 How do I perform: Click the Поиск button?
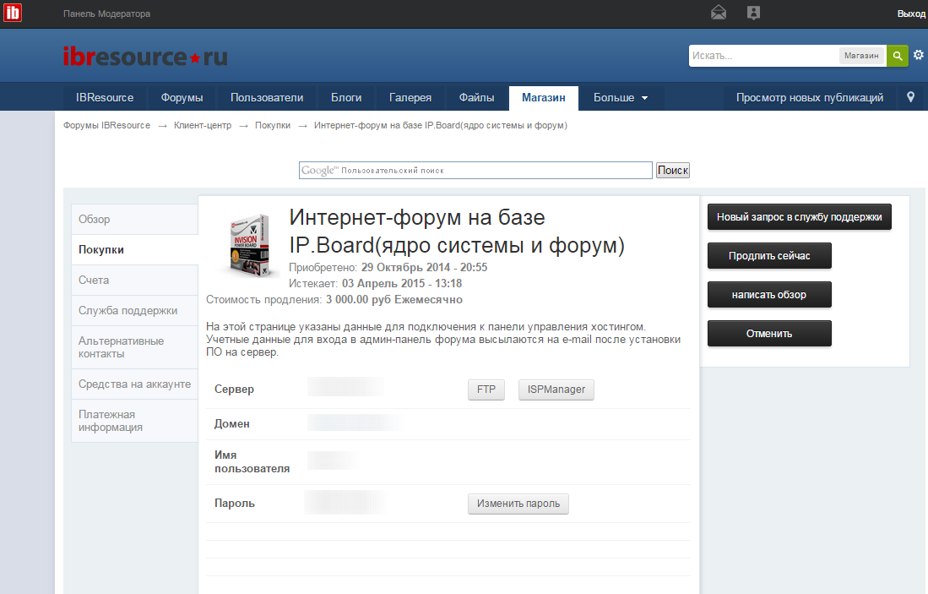pyautogui.click(x=672, y=170)
